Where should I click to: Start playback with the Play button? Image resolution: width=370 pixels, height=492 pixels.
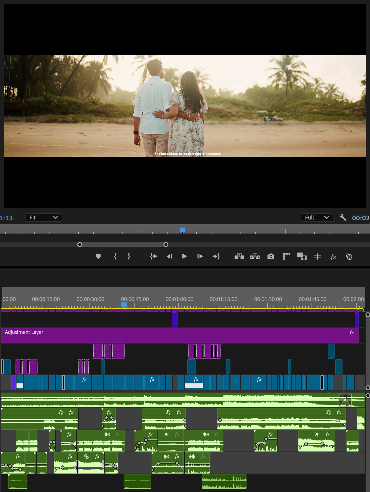coord(184,257)
